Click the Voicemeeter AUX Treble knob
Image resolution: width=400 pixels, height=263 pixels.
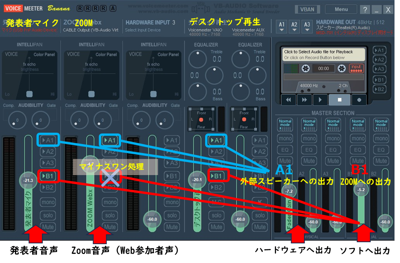coord(240,59)
